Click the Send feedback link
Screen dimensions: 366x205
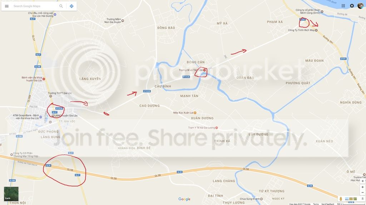pos(328,204)
